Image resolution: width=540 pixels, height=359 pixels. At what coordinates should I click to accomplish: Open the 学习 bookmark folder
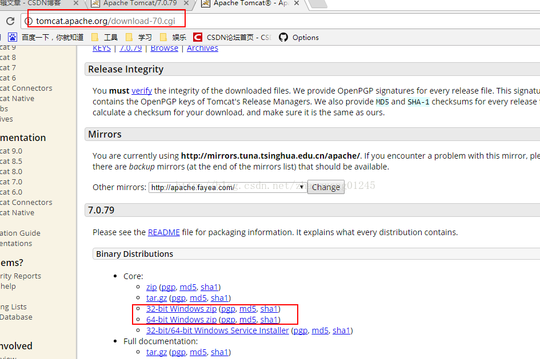click(x=139, y=37)
